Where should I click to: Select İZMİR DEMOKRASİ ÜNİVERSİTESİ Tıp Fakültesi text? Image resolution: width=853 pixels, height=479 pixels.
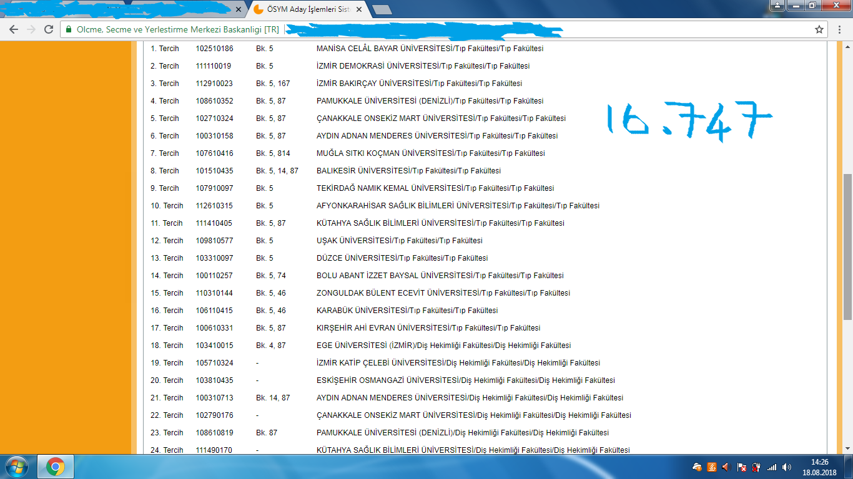(423, 66)
